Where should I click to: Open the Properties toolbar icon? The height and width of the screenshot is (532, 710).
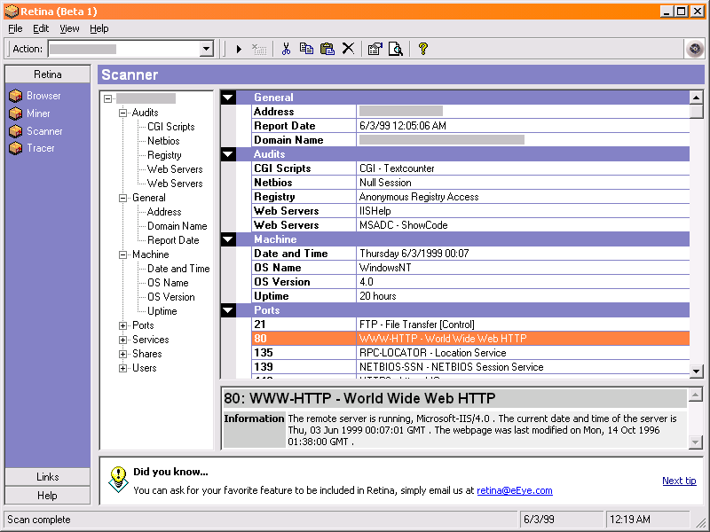click(375, 49)
